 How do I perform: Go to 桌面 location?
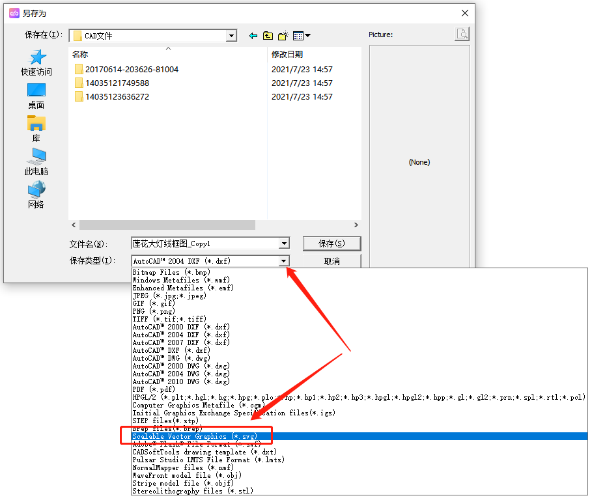tap(36, 96)
